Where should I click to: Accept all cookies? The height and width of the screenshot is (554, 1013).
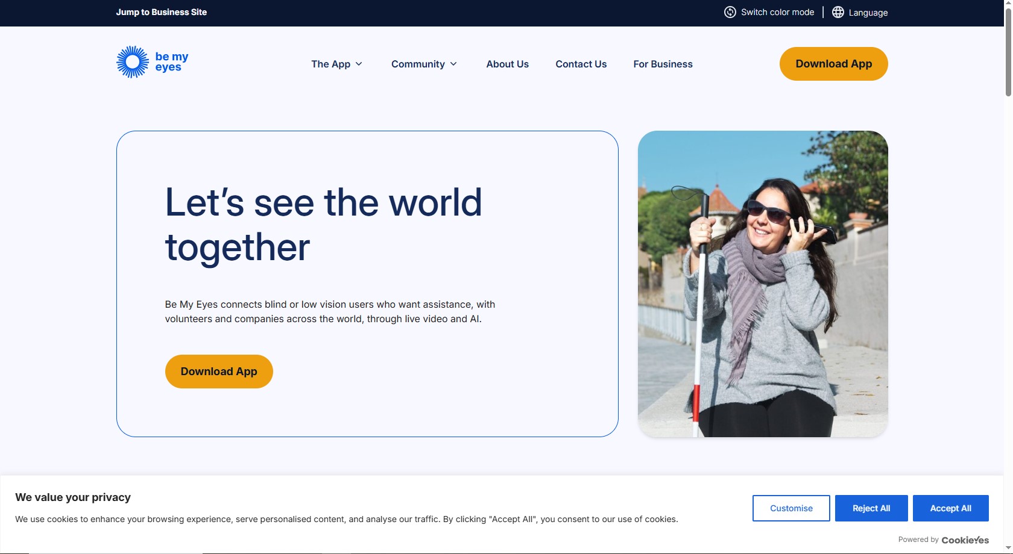pos(950,508)
